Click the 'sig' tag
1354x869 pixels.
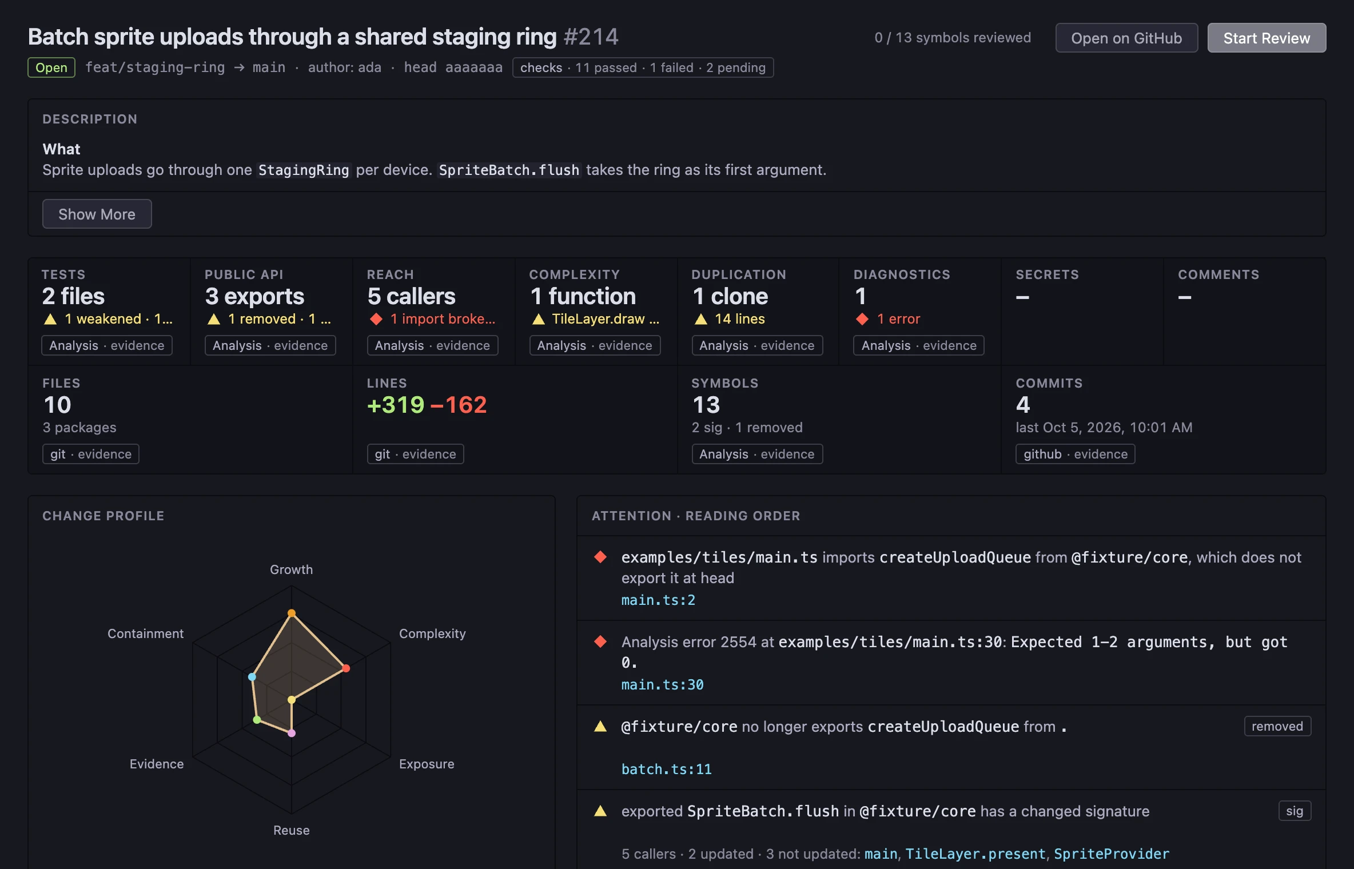(x=1295, y=811)
